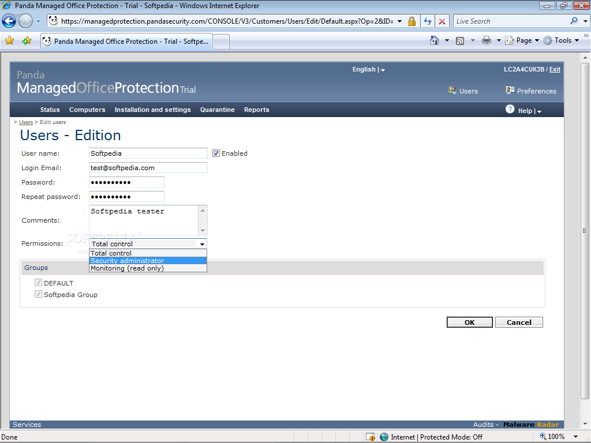Click the Services footer link
Viewport: 591px width, 443px height.
coord(27,425)
